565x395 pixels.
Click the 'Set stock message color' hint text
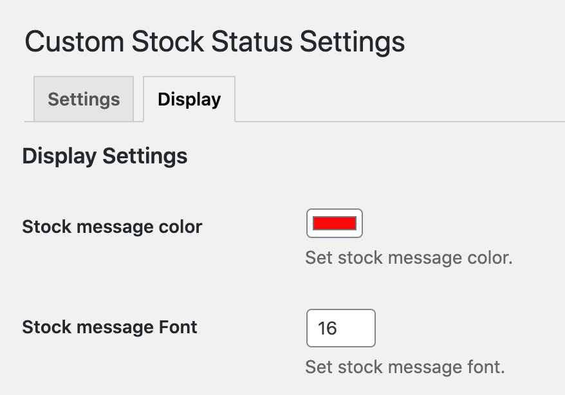click(x=409, y=257)
